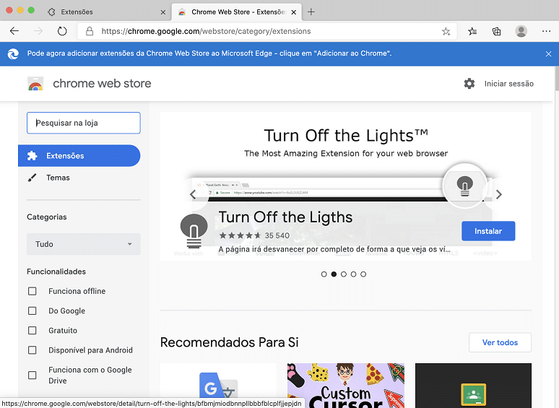Close the Extensões browser tab

(163, 12)
